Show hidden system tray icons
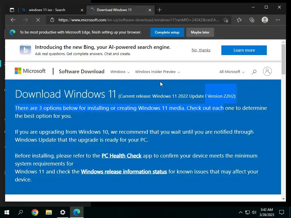This screenshot has width=291, height=218. [x=240, y=212]
